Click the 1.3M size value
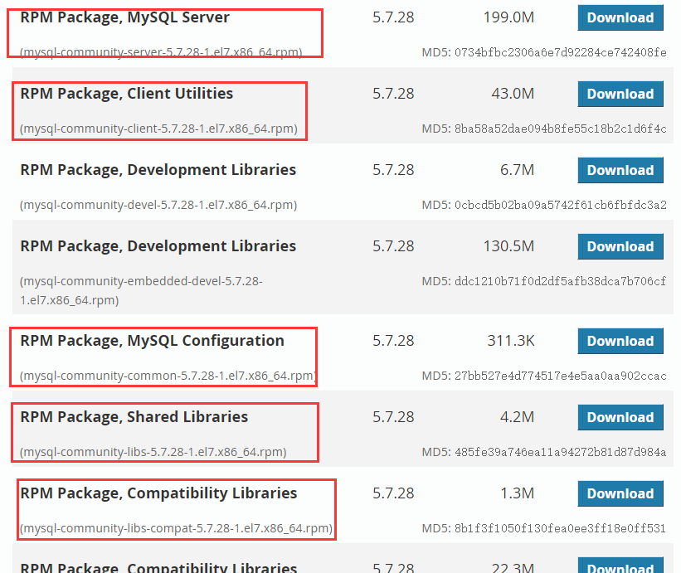Image resolution: width=681 pixels, height=573 pixels. [x=517, y=493]
